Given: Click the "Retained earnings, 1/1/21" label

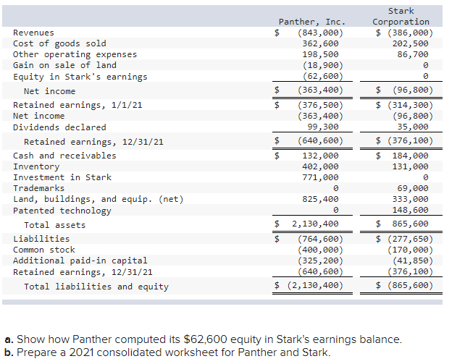Looking at the screenshot, I should pos(77,105).
